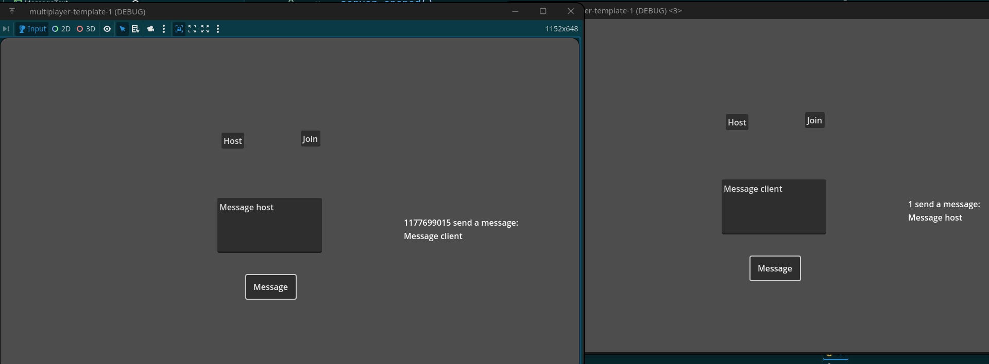This screenshot has height=364, width=989.
Task: Click the list select tool icon
Action: click(135, 29)
